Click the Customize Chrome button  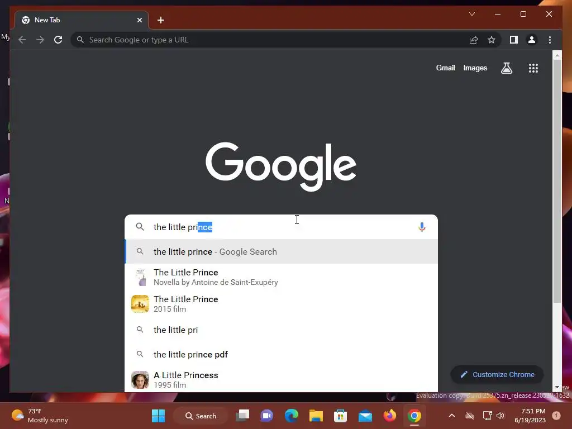[497, 375]
